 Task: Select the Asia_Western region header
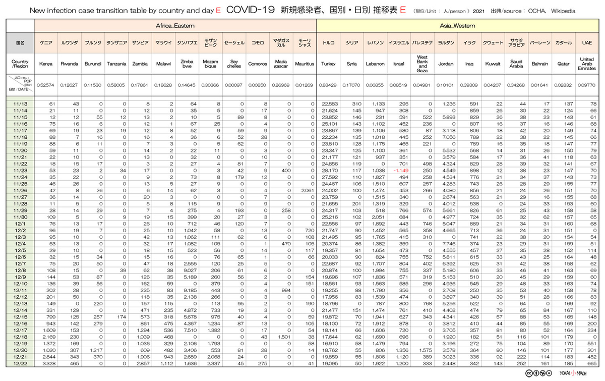pyautogui.click(x=458, y=25)
